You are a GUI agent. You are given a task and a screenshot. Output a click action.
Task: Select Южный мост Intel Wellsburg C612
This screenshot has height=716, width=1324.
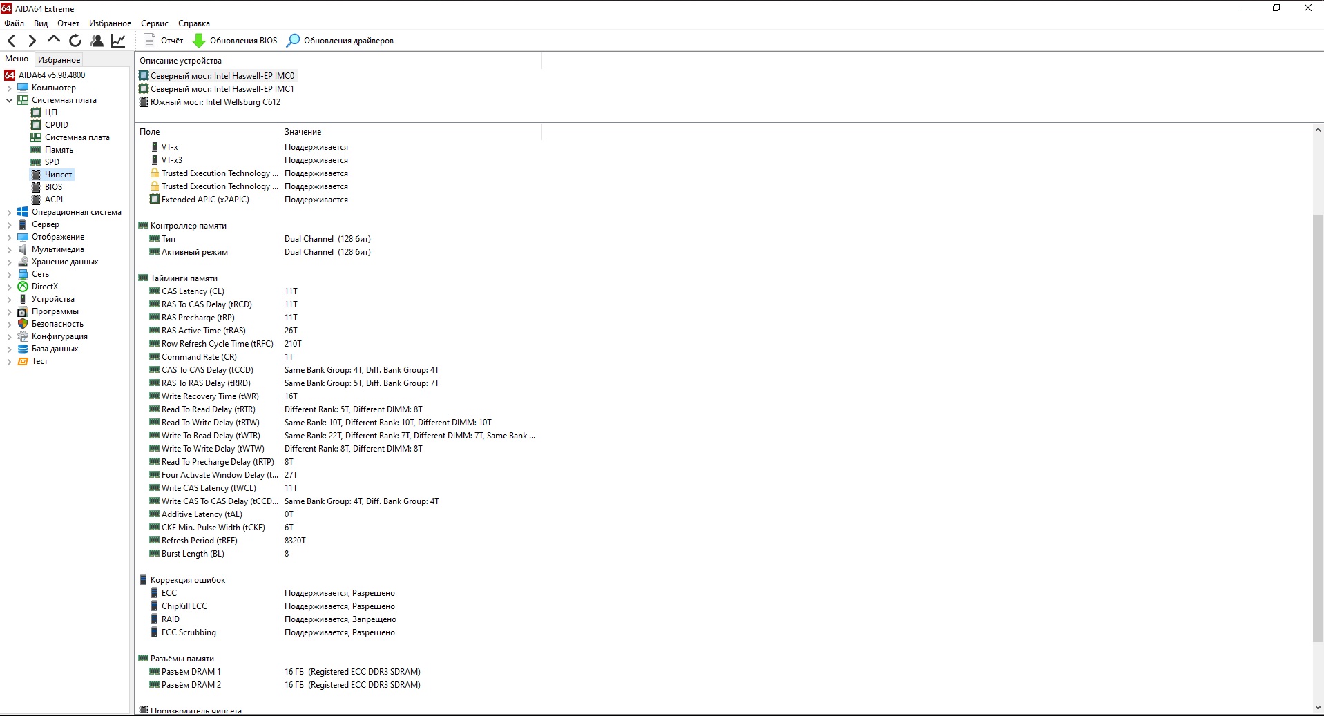tap(210, 102)
